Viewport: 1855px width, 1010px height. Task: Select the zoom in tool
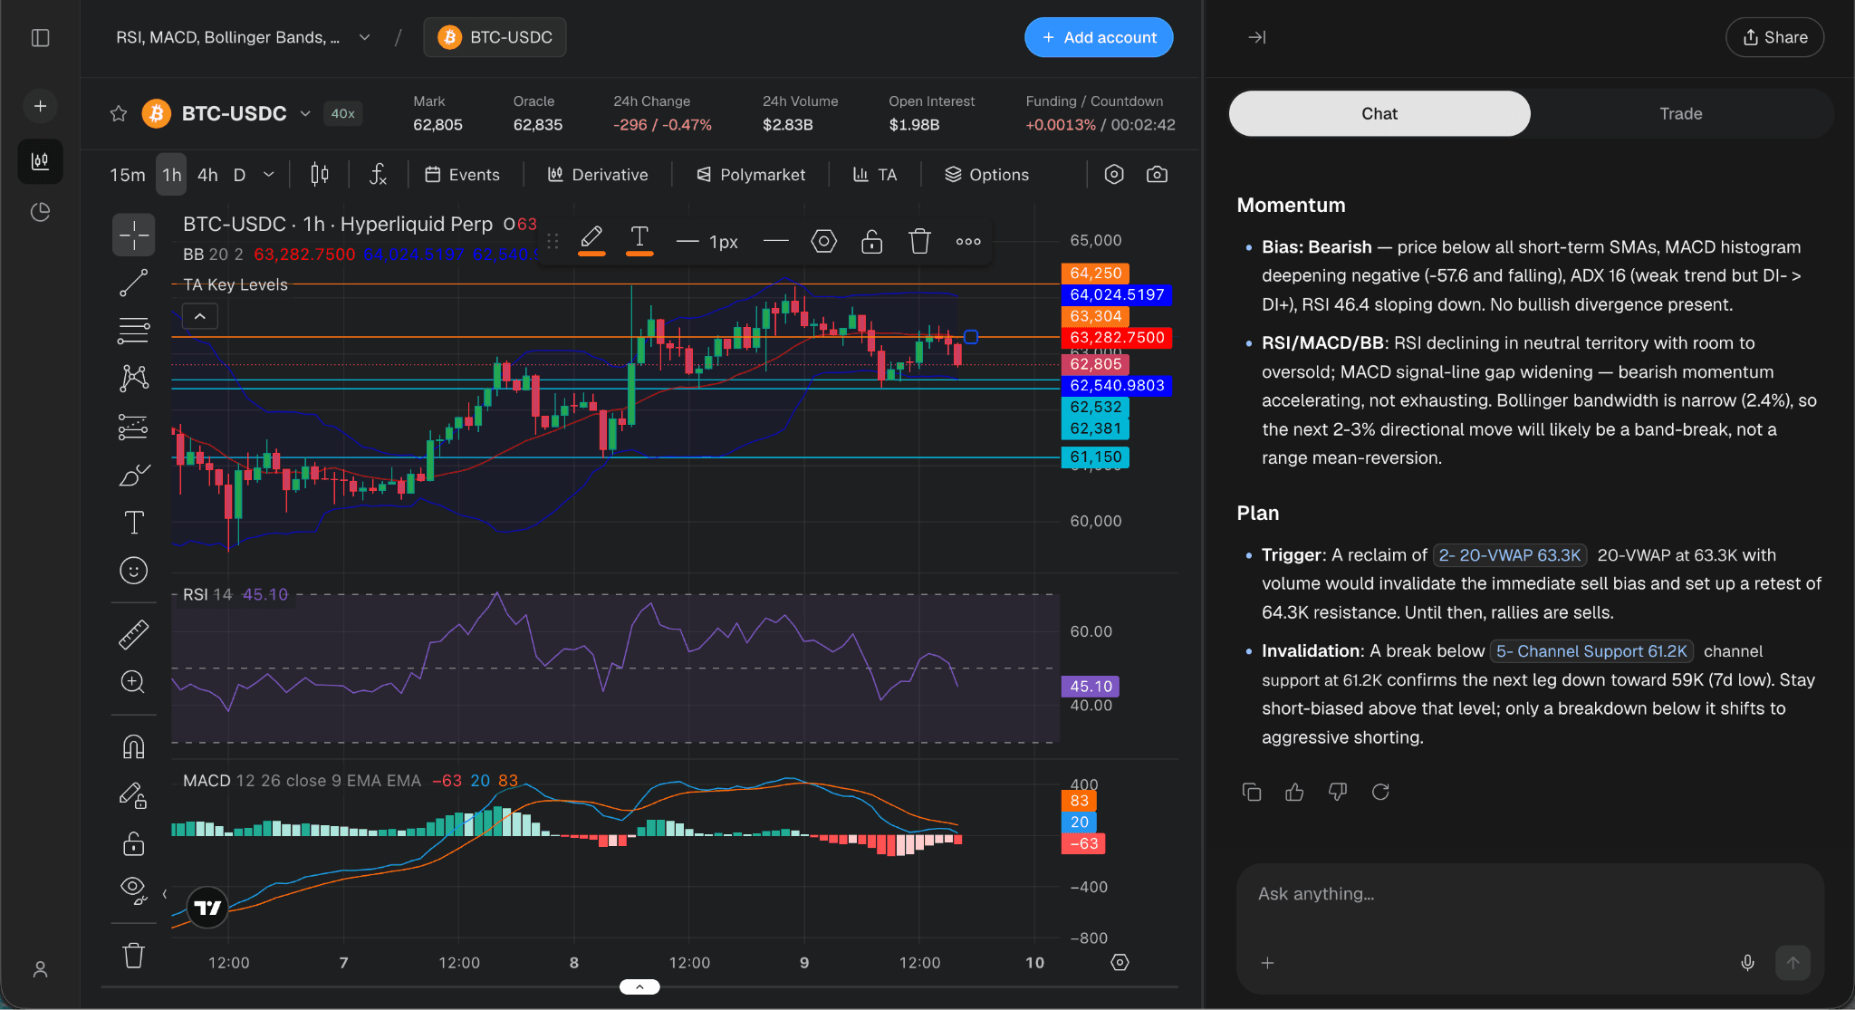[x=134, y=682]
